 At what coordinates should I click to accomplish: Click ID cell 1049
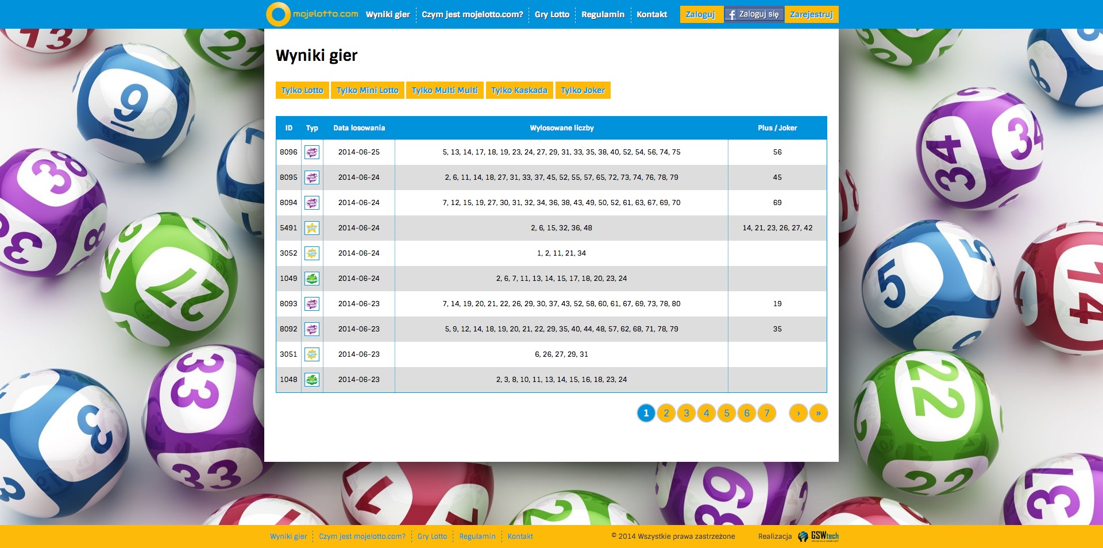(288, 279)
